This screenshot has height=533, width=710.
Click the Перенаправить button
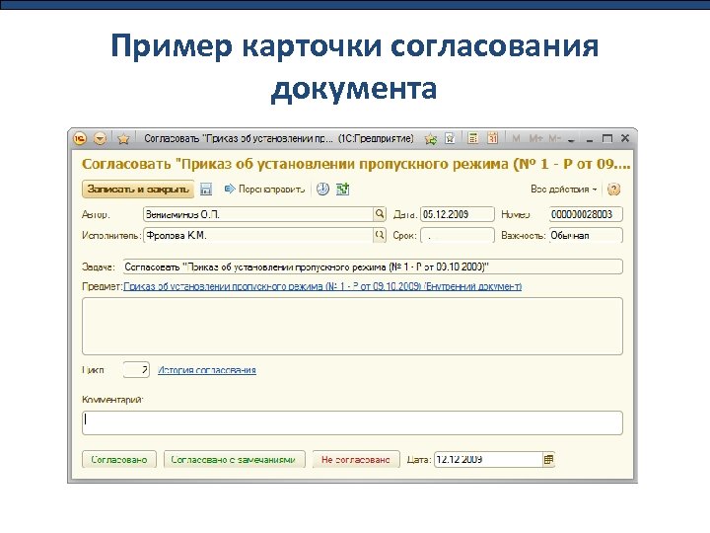265,189
